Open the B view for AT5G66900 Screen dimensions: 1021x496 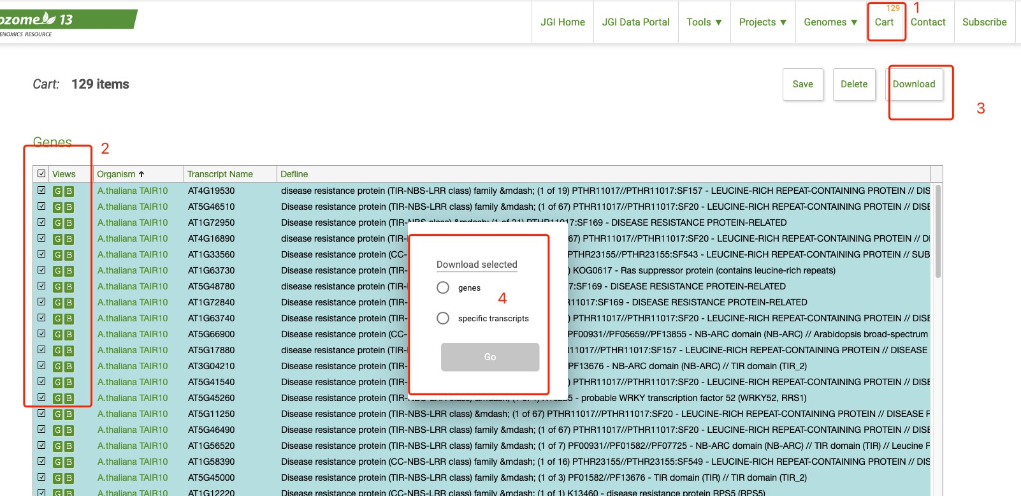[69, 335]
